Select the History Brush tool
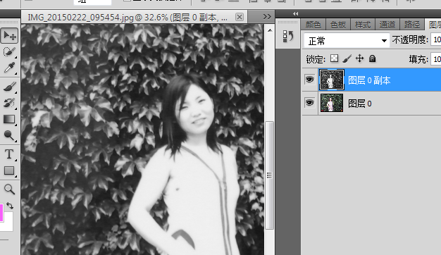This screenshot has height=255, width=441. [x=9, y=103]
